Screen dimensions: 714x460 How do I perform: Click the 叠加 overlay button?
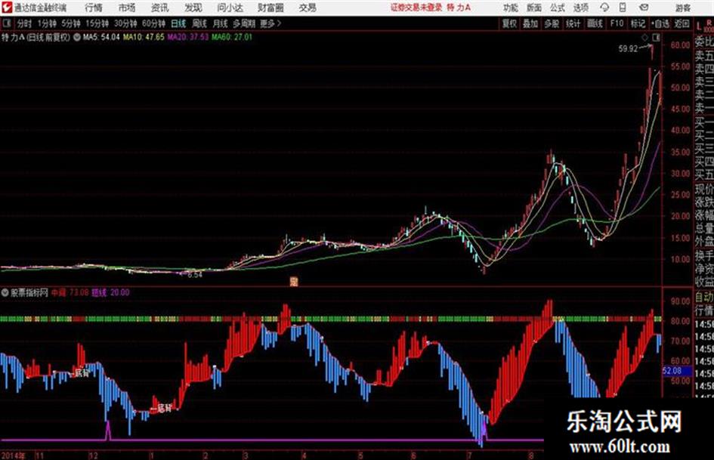530,23
